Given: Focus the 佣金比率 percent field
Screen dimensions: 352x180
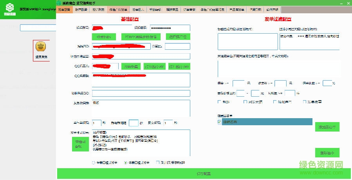Looking at the screenshot, I should [x=327, y=83].
